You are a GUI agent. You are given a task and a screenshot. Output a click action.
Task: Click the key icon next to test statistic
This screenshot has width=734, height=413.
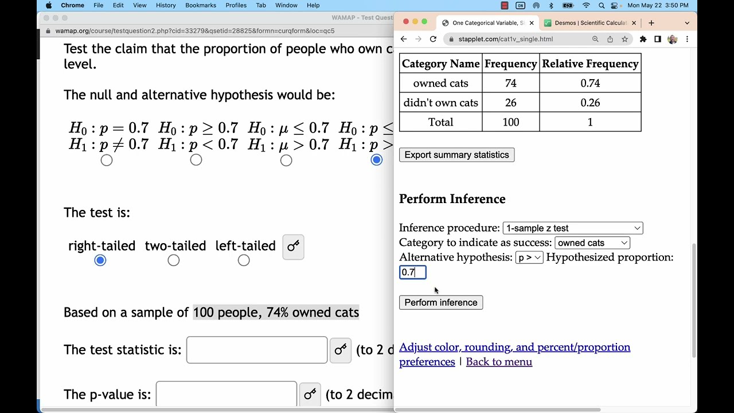click(x=341, y=349)
